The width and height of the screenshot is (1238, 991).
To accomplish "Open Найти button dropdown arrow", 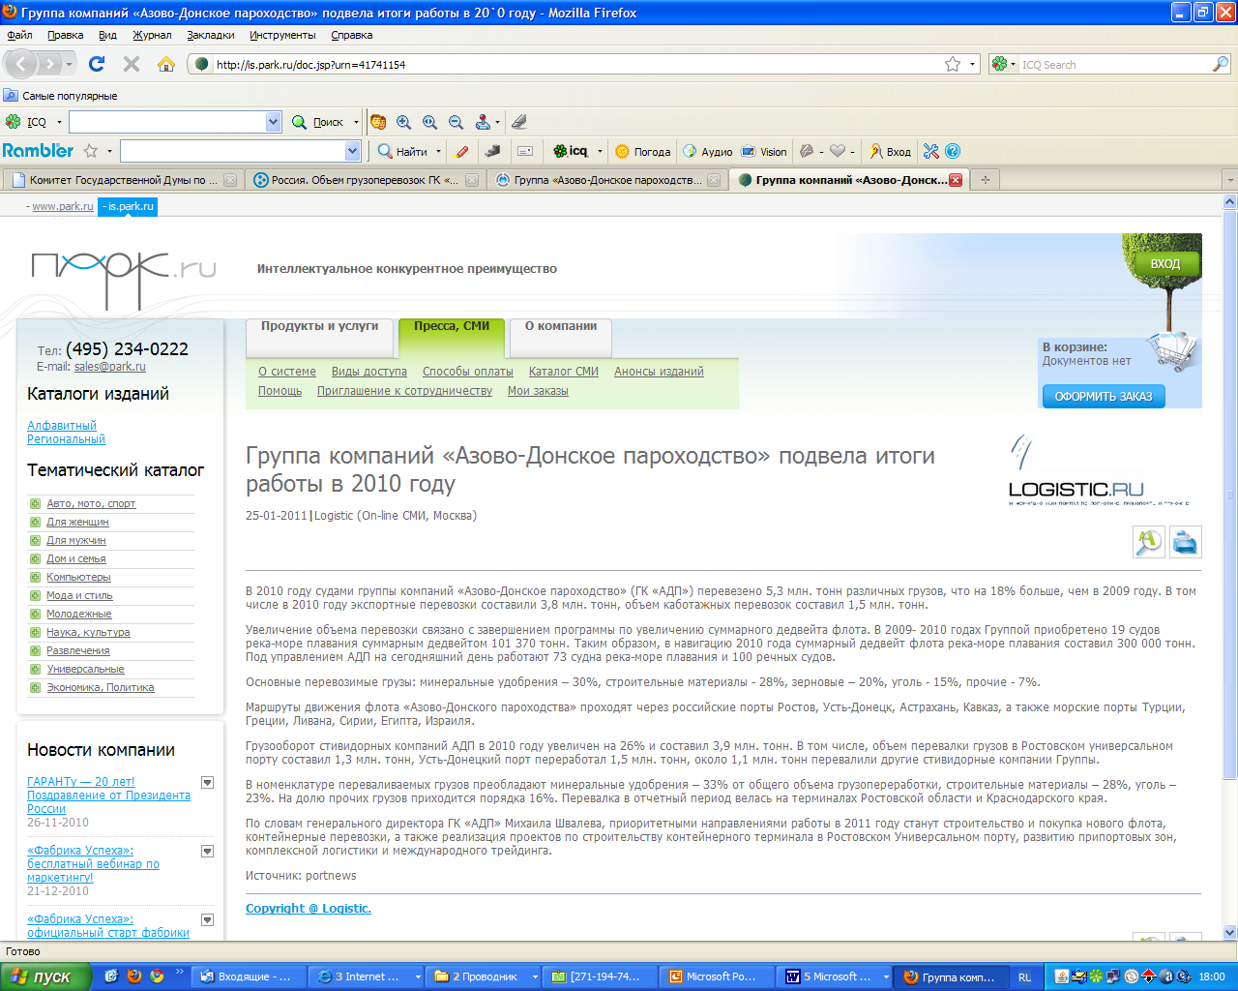I will (x=438, y=151).
